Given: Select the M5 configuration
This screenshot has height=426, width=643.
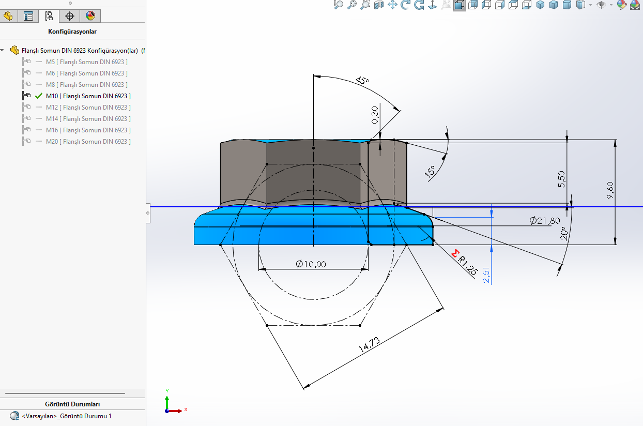Looking at the screenshot, I should pyautogui.click(x=87, y=62).
